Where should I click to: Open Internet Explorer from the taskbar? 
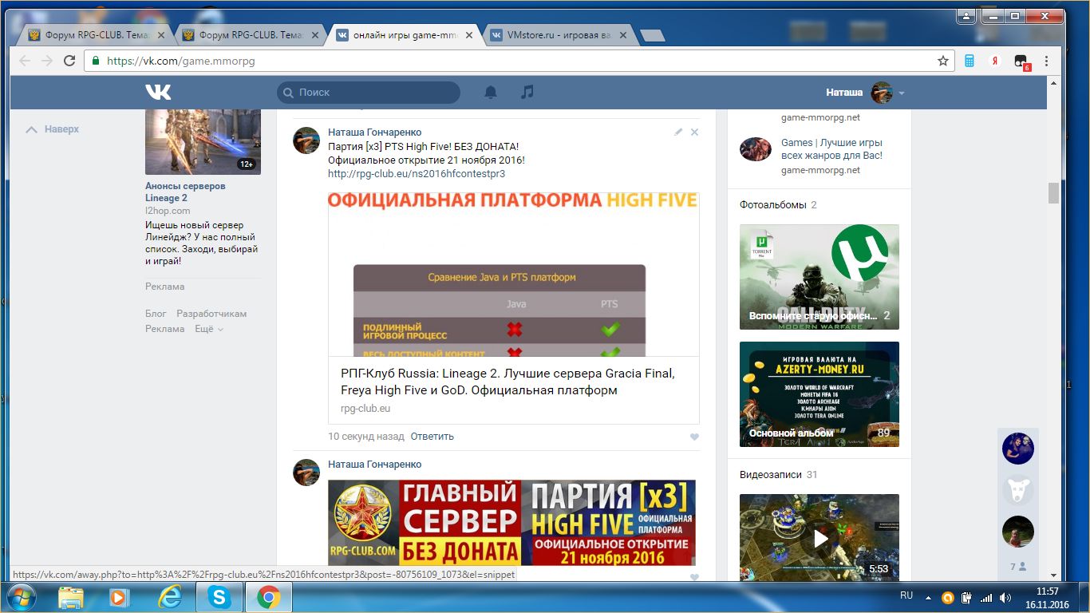coord(169,597)
